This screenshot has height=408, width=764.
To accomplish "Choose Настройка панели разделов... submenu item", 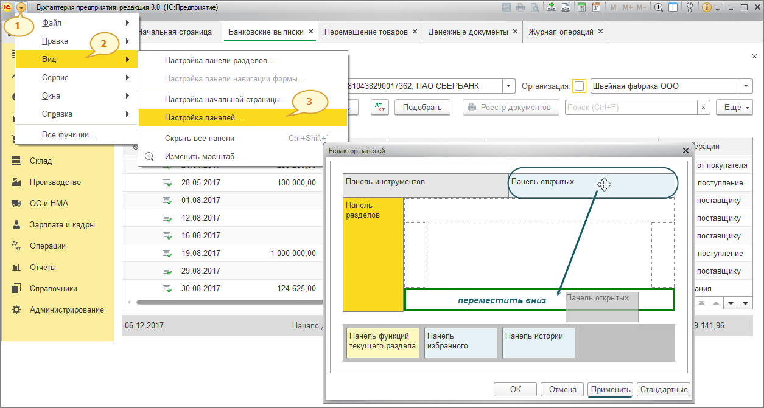I will 243,61.
